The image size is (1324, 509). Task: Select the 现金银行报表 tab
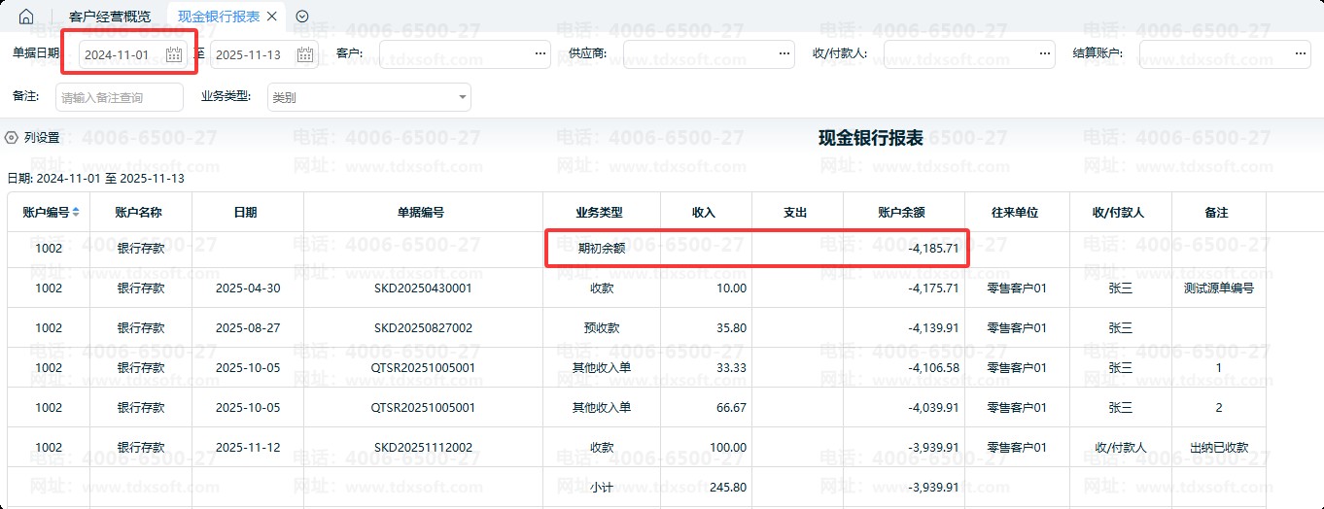coord(218,17)
